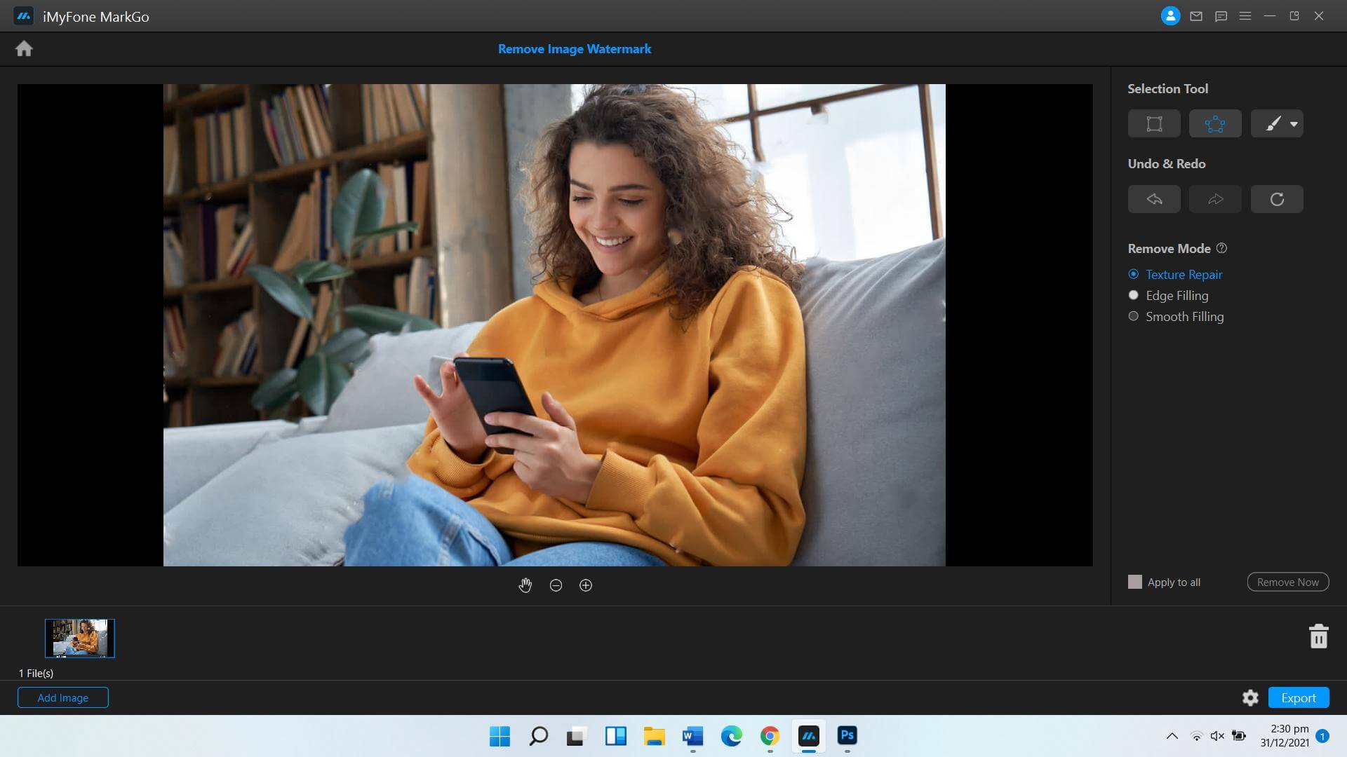Viewport: 1347px width, 757px height.
Task: Click the Redo button
Action: pos(1216,198)
